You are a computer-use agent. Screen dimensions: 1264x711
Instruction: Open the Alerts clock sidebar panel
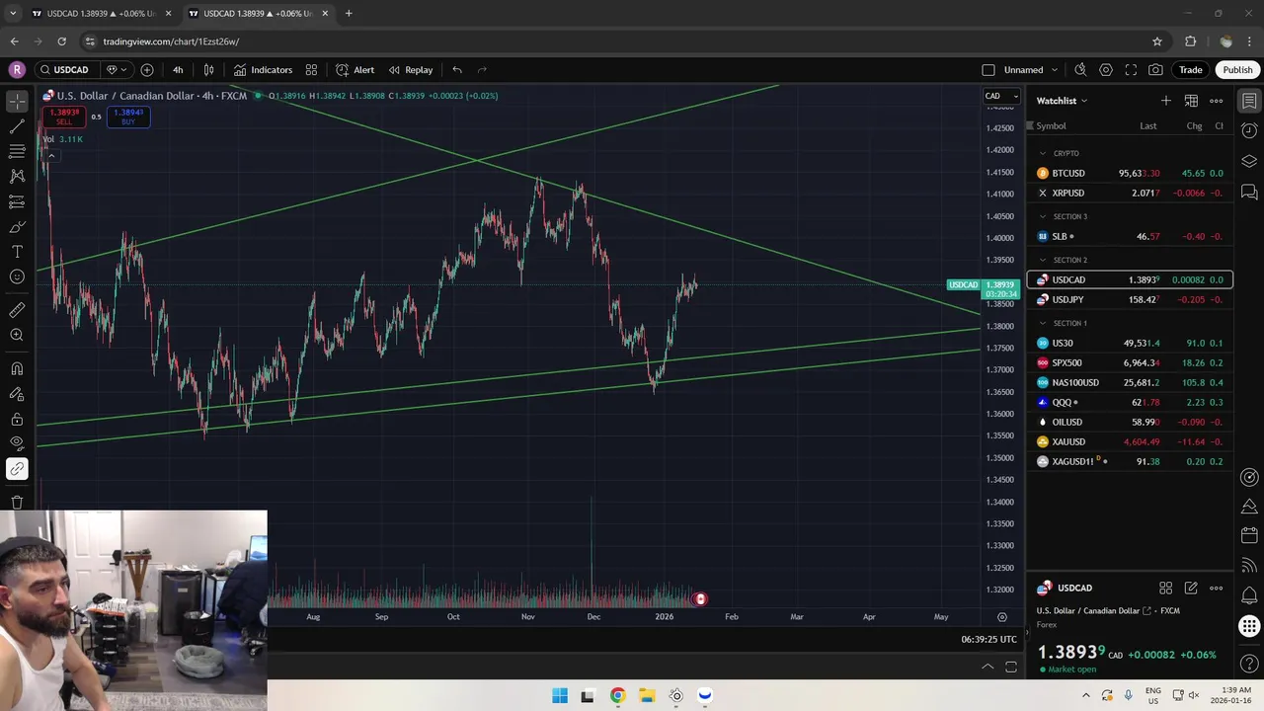click(x=1249, y=131)
